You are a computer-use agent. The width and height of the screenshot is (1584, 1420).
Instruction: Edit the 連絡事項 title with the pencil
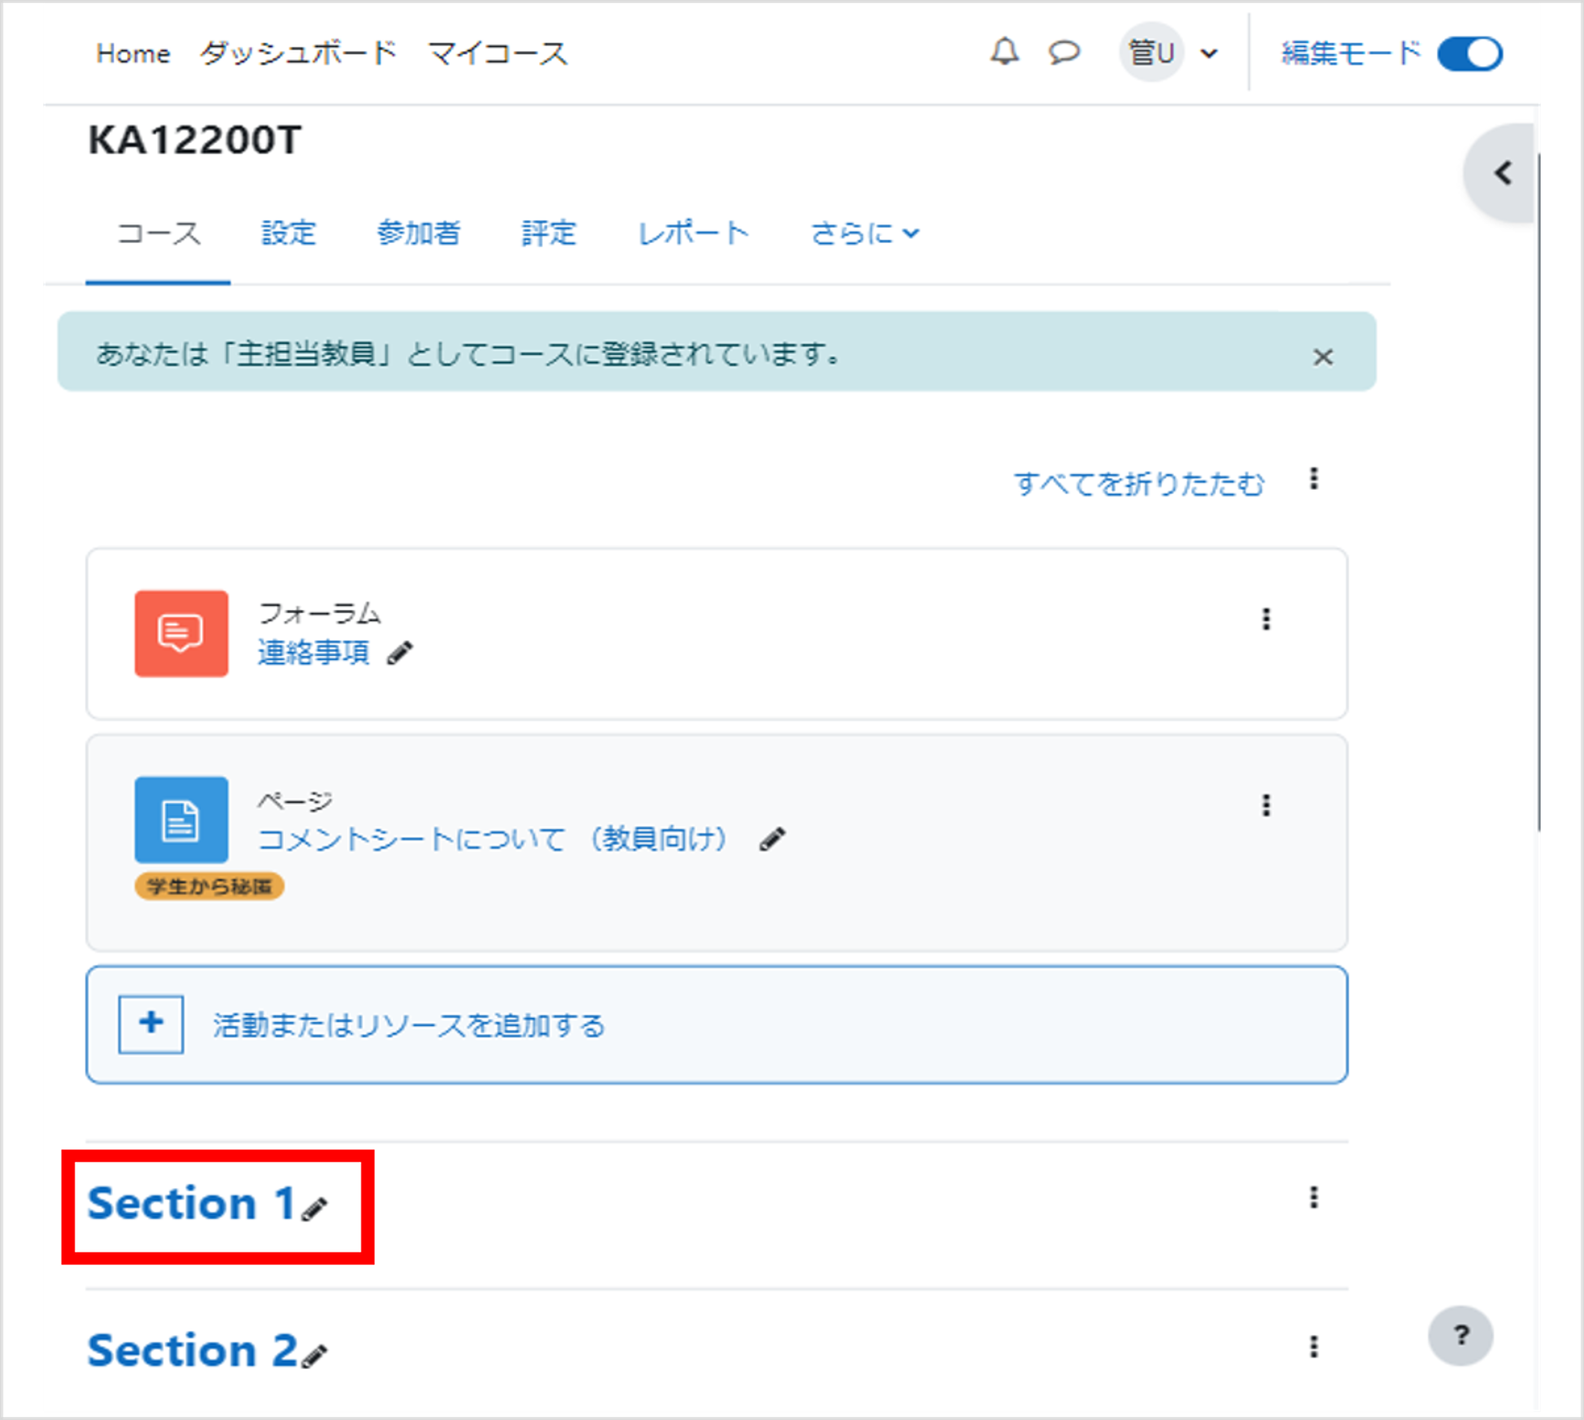pyautogui.click(x=399, y=653)
